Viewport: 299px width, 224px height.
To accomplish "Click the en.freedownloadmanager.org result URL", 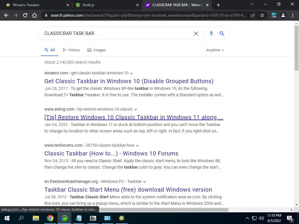I will (93, 182).
